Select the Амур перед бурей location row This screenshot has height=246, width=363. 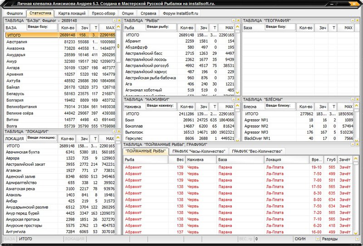[x=60, y=213]
